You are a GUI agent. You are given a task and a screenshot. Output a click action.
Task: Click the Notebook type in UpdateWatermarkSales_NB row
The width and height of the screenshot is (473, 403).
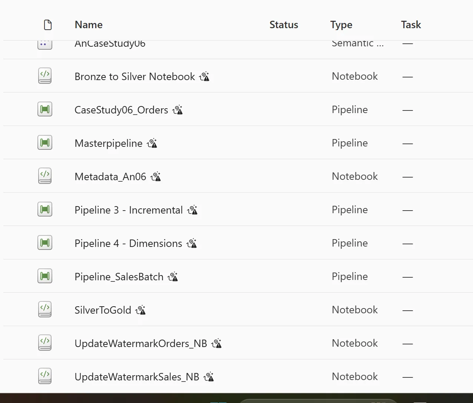pos(355,377)
